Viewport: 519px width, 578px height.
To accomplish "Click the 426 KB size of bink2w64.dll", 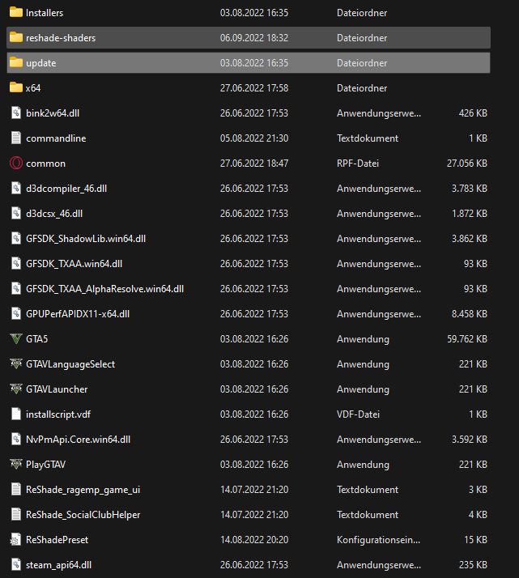I will [473, 113].
